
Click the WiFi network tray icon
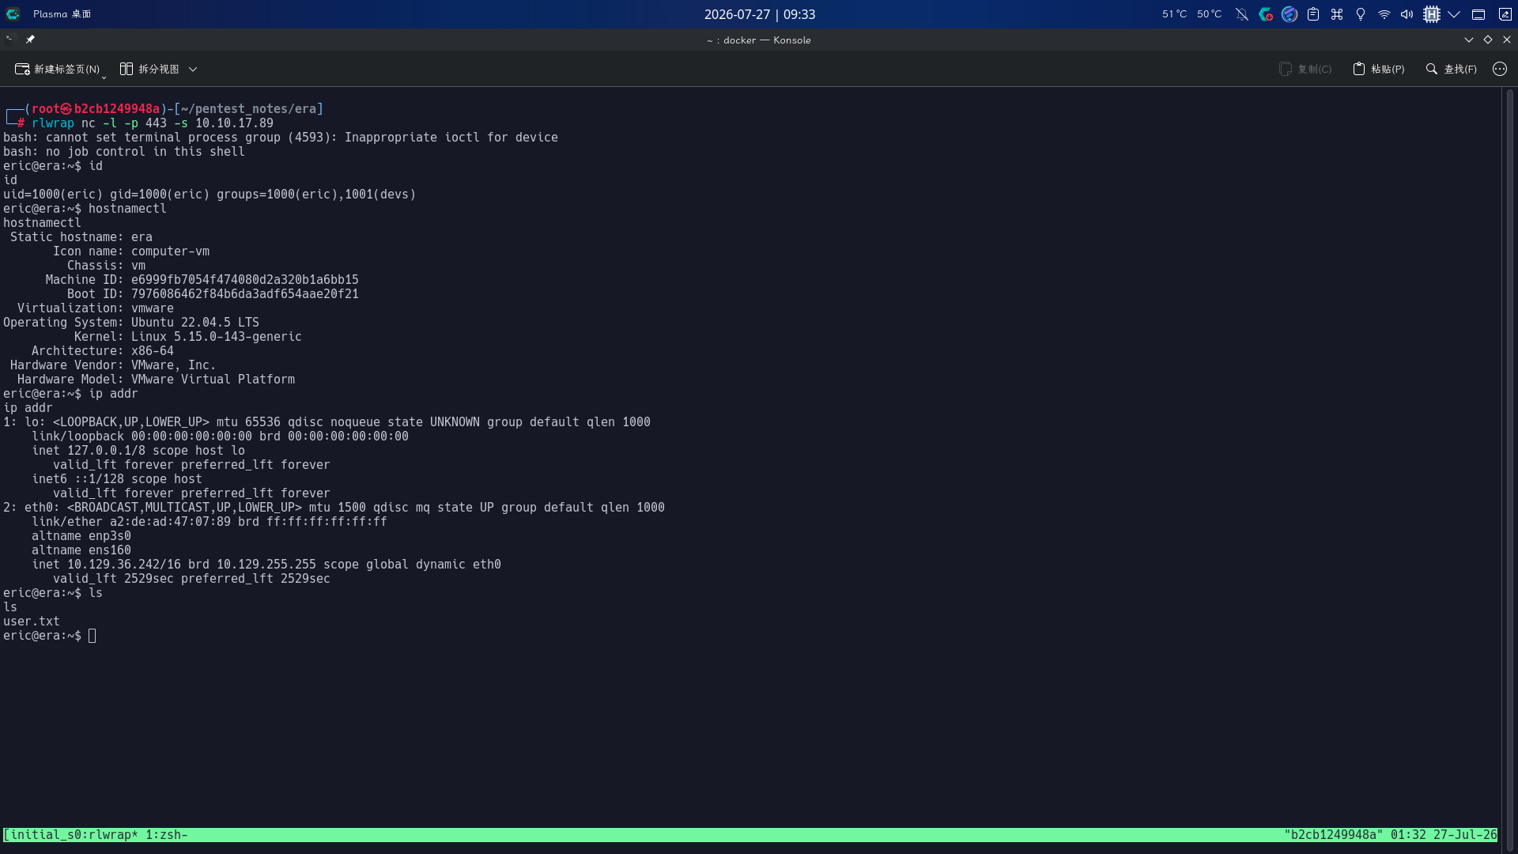pos(1384,14)
